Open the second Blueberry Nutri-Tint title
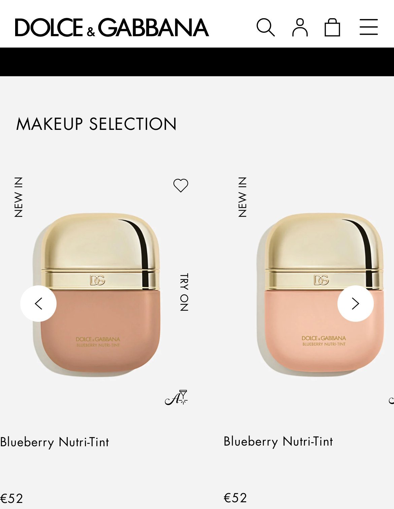The width and height of the screenshot is (394, 509). 278,441
